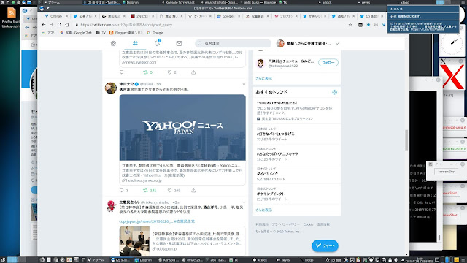This screenshot has width=467, height=263.
Task: Go back in browser navigation
Action: tap(44, 25)
